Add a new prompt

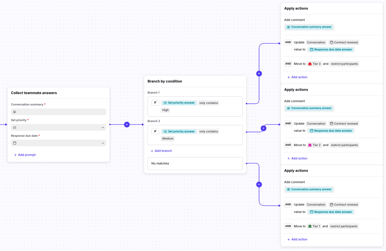click(x=25, y=155)
